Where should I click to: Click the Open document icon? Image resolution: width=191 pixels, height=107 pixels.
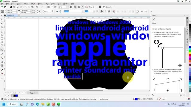point(5,7)
